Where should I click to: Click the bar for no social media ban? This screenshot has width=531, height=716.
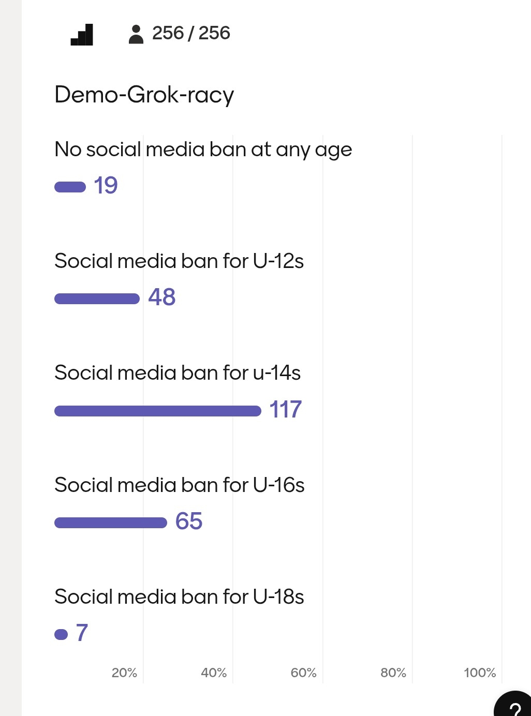70,187
